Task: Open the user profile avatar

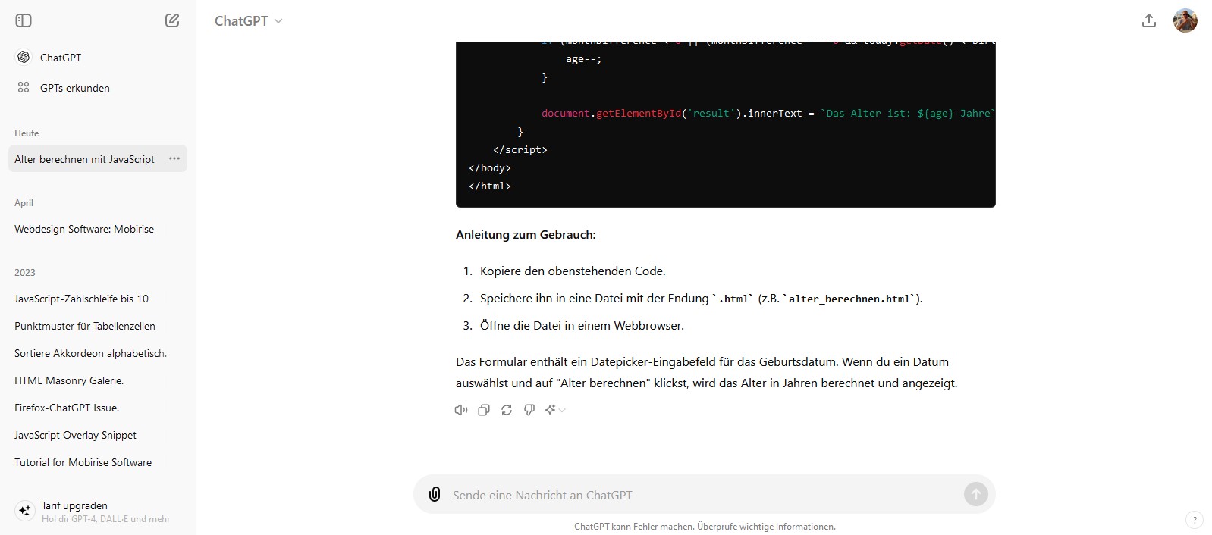Action: click(1185, 20)
